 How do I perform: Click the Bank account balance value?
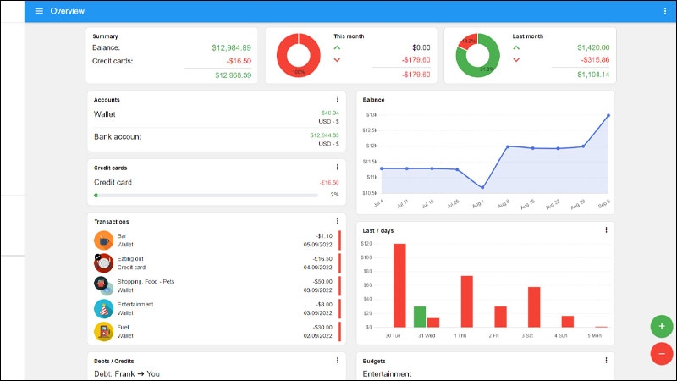325,135
